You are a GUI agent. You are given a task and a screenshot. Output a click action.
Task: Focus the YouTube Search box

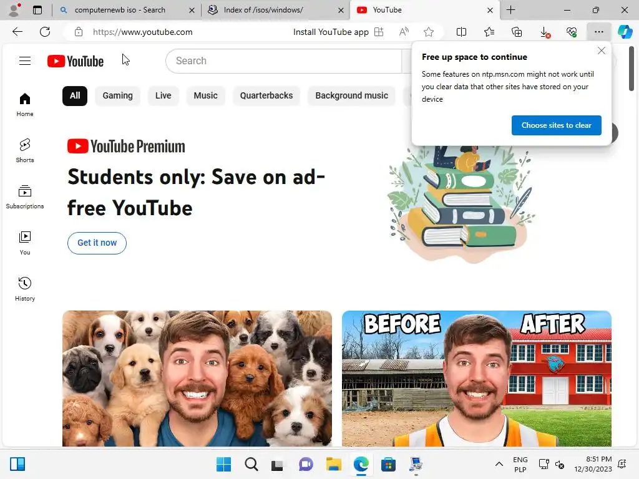[284, 61]
